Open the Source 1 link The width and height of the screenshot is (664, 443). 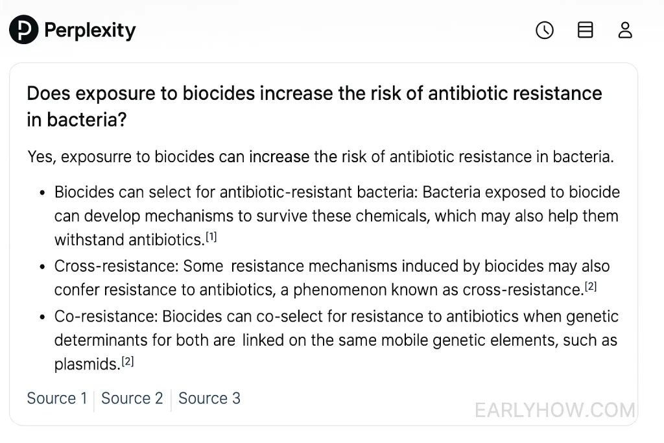57,398
